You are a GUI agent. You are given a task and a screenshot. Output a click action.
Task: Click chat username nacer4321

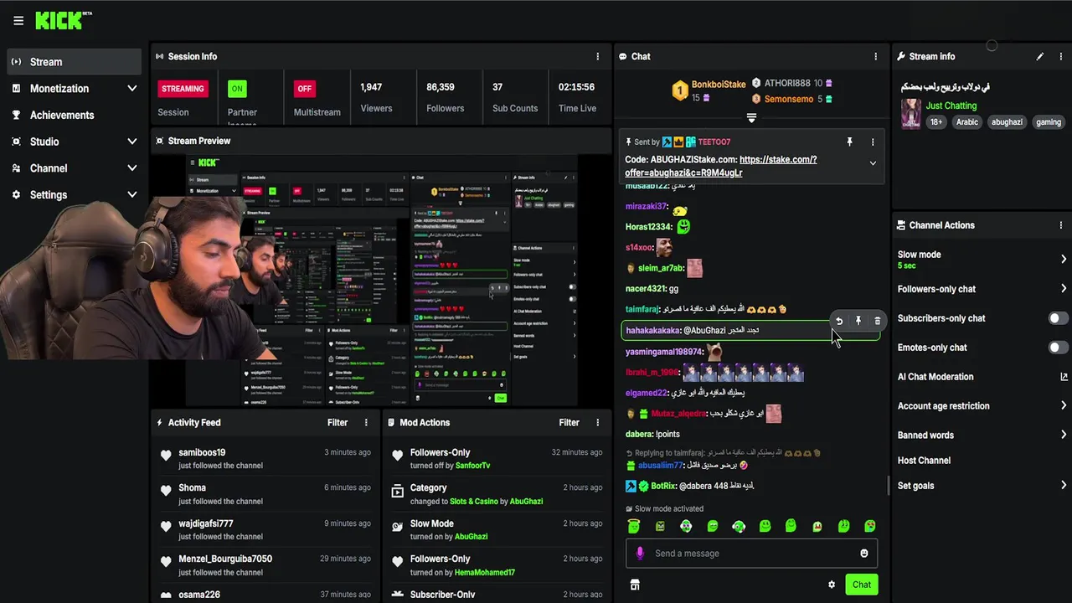point(646,289)
